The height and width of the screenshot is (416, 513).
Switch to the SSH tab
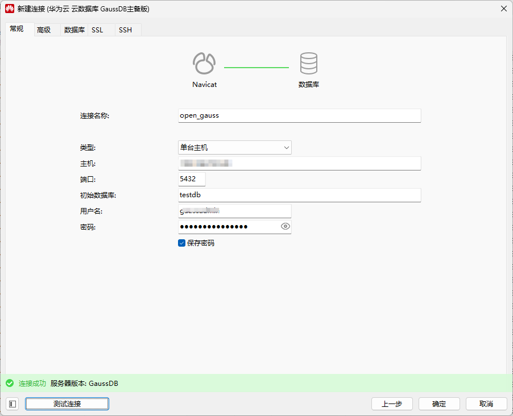pos(125,30)
